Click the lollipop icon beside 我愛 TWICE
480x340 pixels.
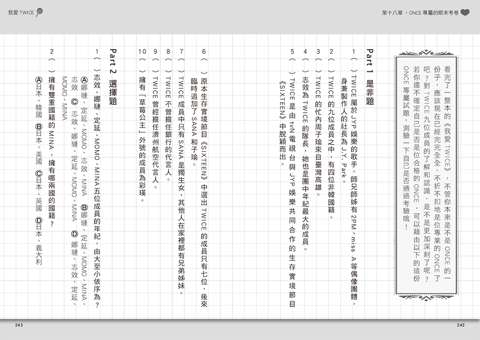(39, 12)
